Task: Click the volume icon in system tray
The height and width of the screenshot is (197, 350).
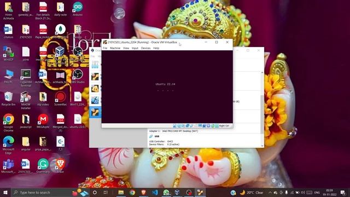Action: point(303,192)
